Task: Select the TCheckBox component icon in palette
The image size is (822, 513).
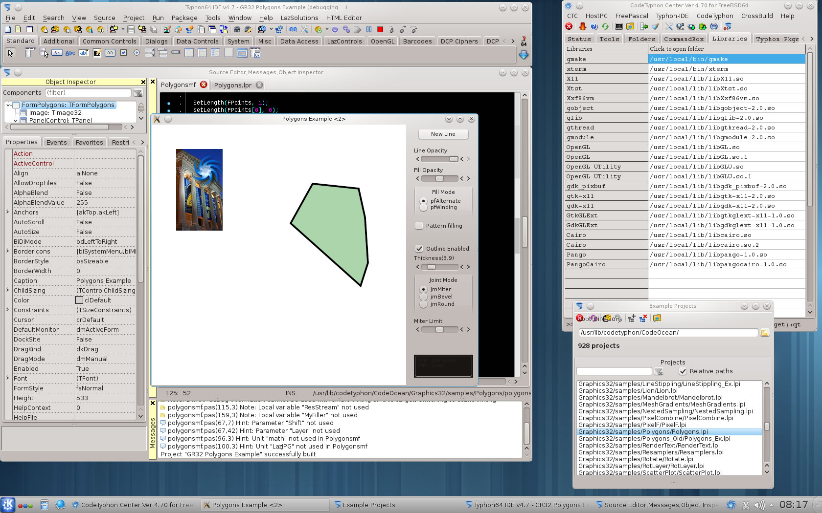Action: [x=123, y=53]
